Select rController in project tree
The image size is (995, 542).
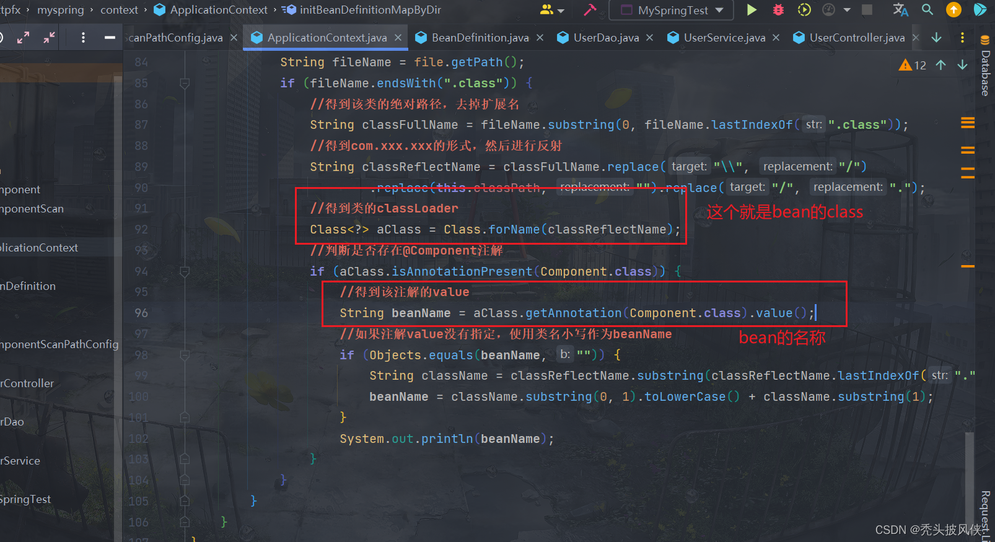pyautogui.click(x=27, y=383)
